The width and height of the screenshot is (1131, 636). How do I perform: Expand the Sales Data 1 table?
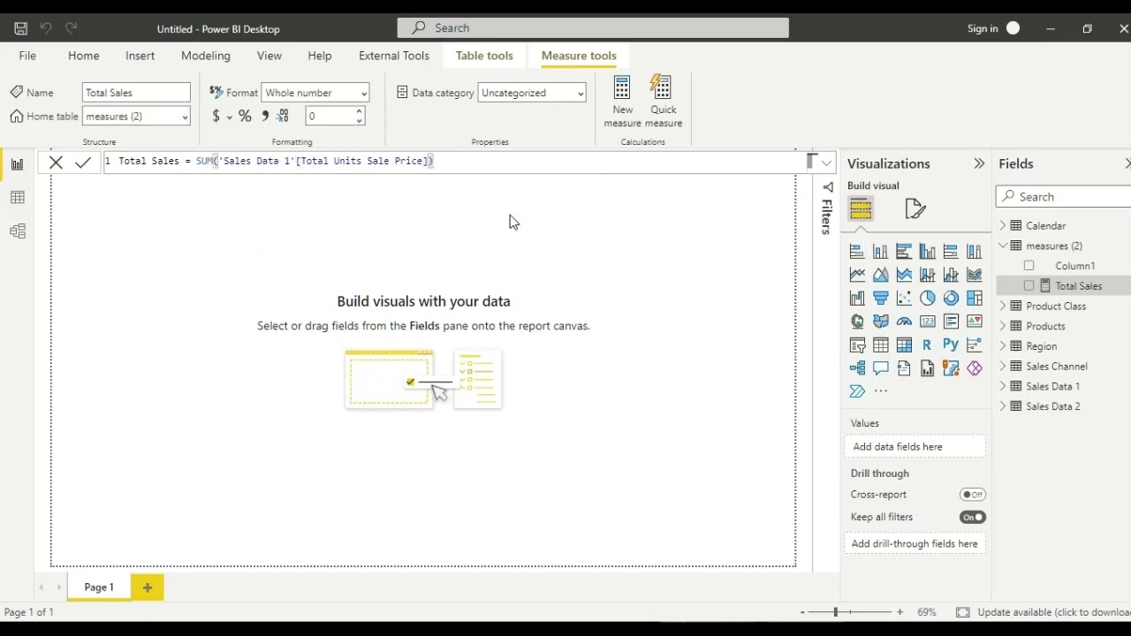[x=1004, y=387]
